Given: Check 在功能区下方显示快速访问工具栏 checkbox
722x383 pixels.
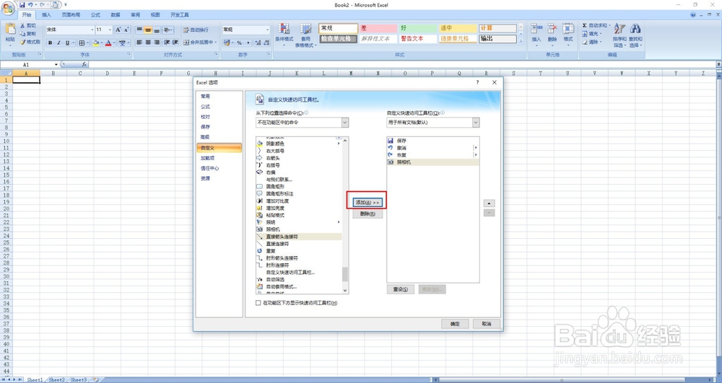Looking at the screenshot, I should point(258,303).
